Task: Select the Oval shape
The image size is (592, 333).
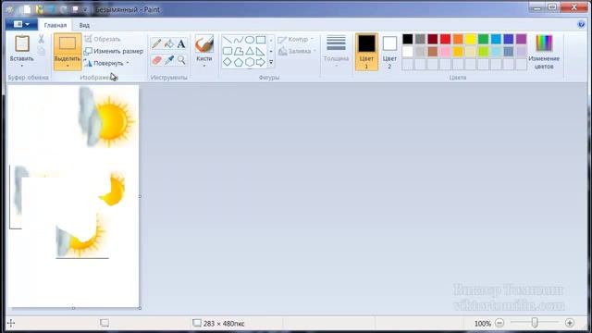Action: (x=250, y=40)
